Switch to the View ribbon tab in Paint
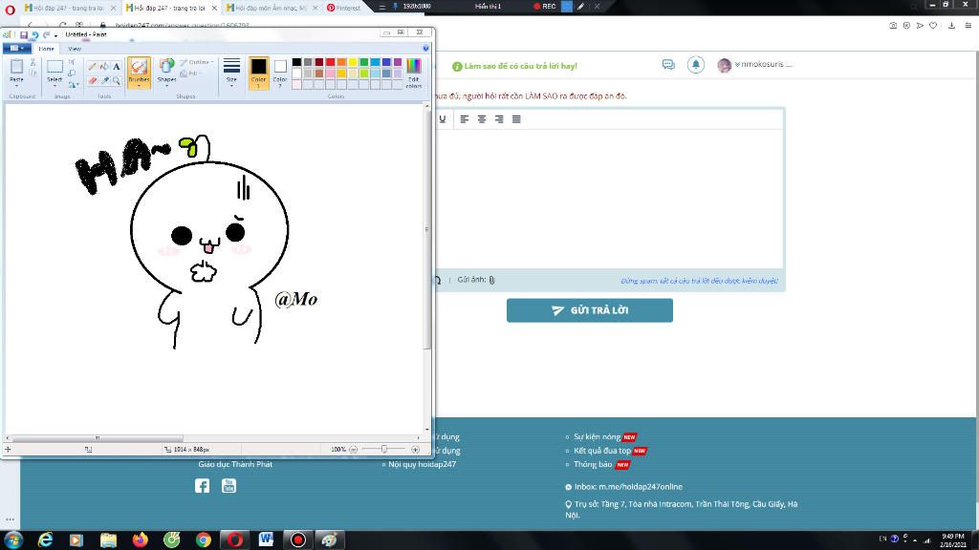979x550 pixels. pos(75,48)
